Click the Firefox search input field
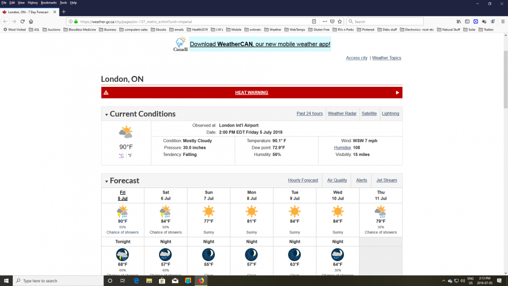Screen dimensions: 508x286 tap(387, 22)
